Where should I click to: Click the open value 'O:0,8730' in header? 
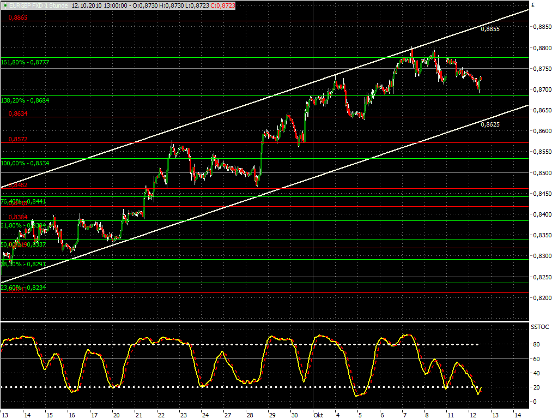click(146, 5)
